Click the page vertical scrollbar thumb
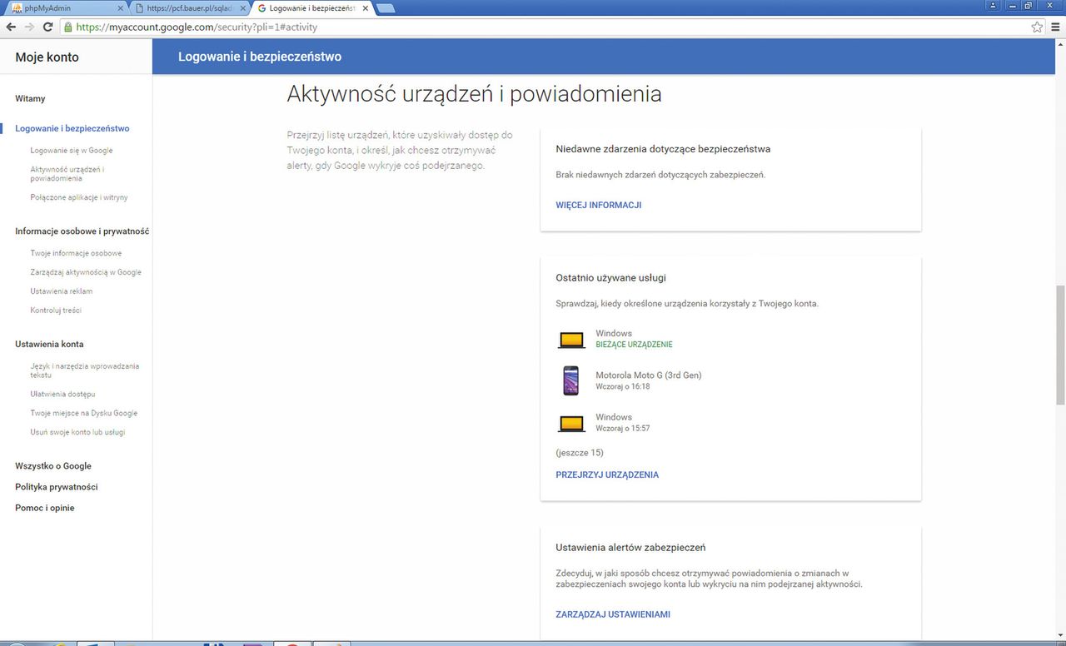Screen dimensions: 1066x646 tap(1060, 344)
